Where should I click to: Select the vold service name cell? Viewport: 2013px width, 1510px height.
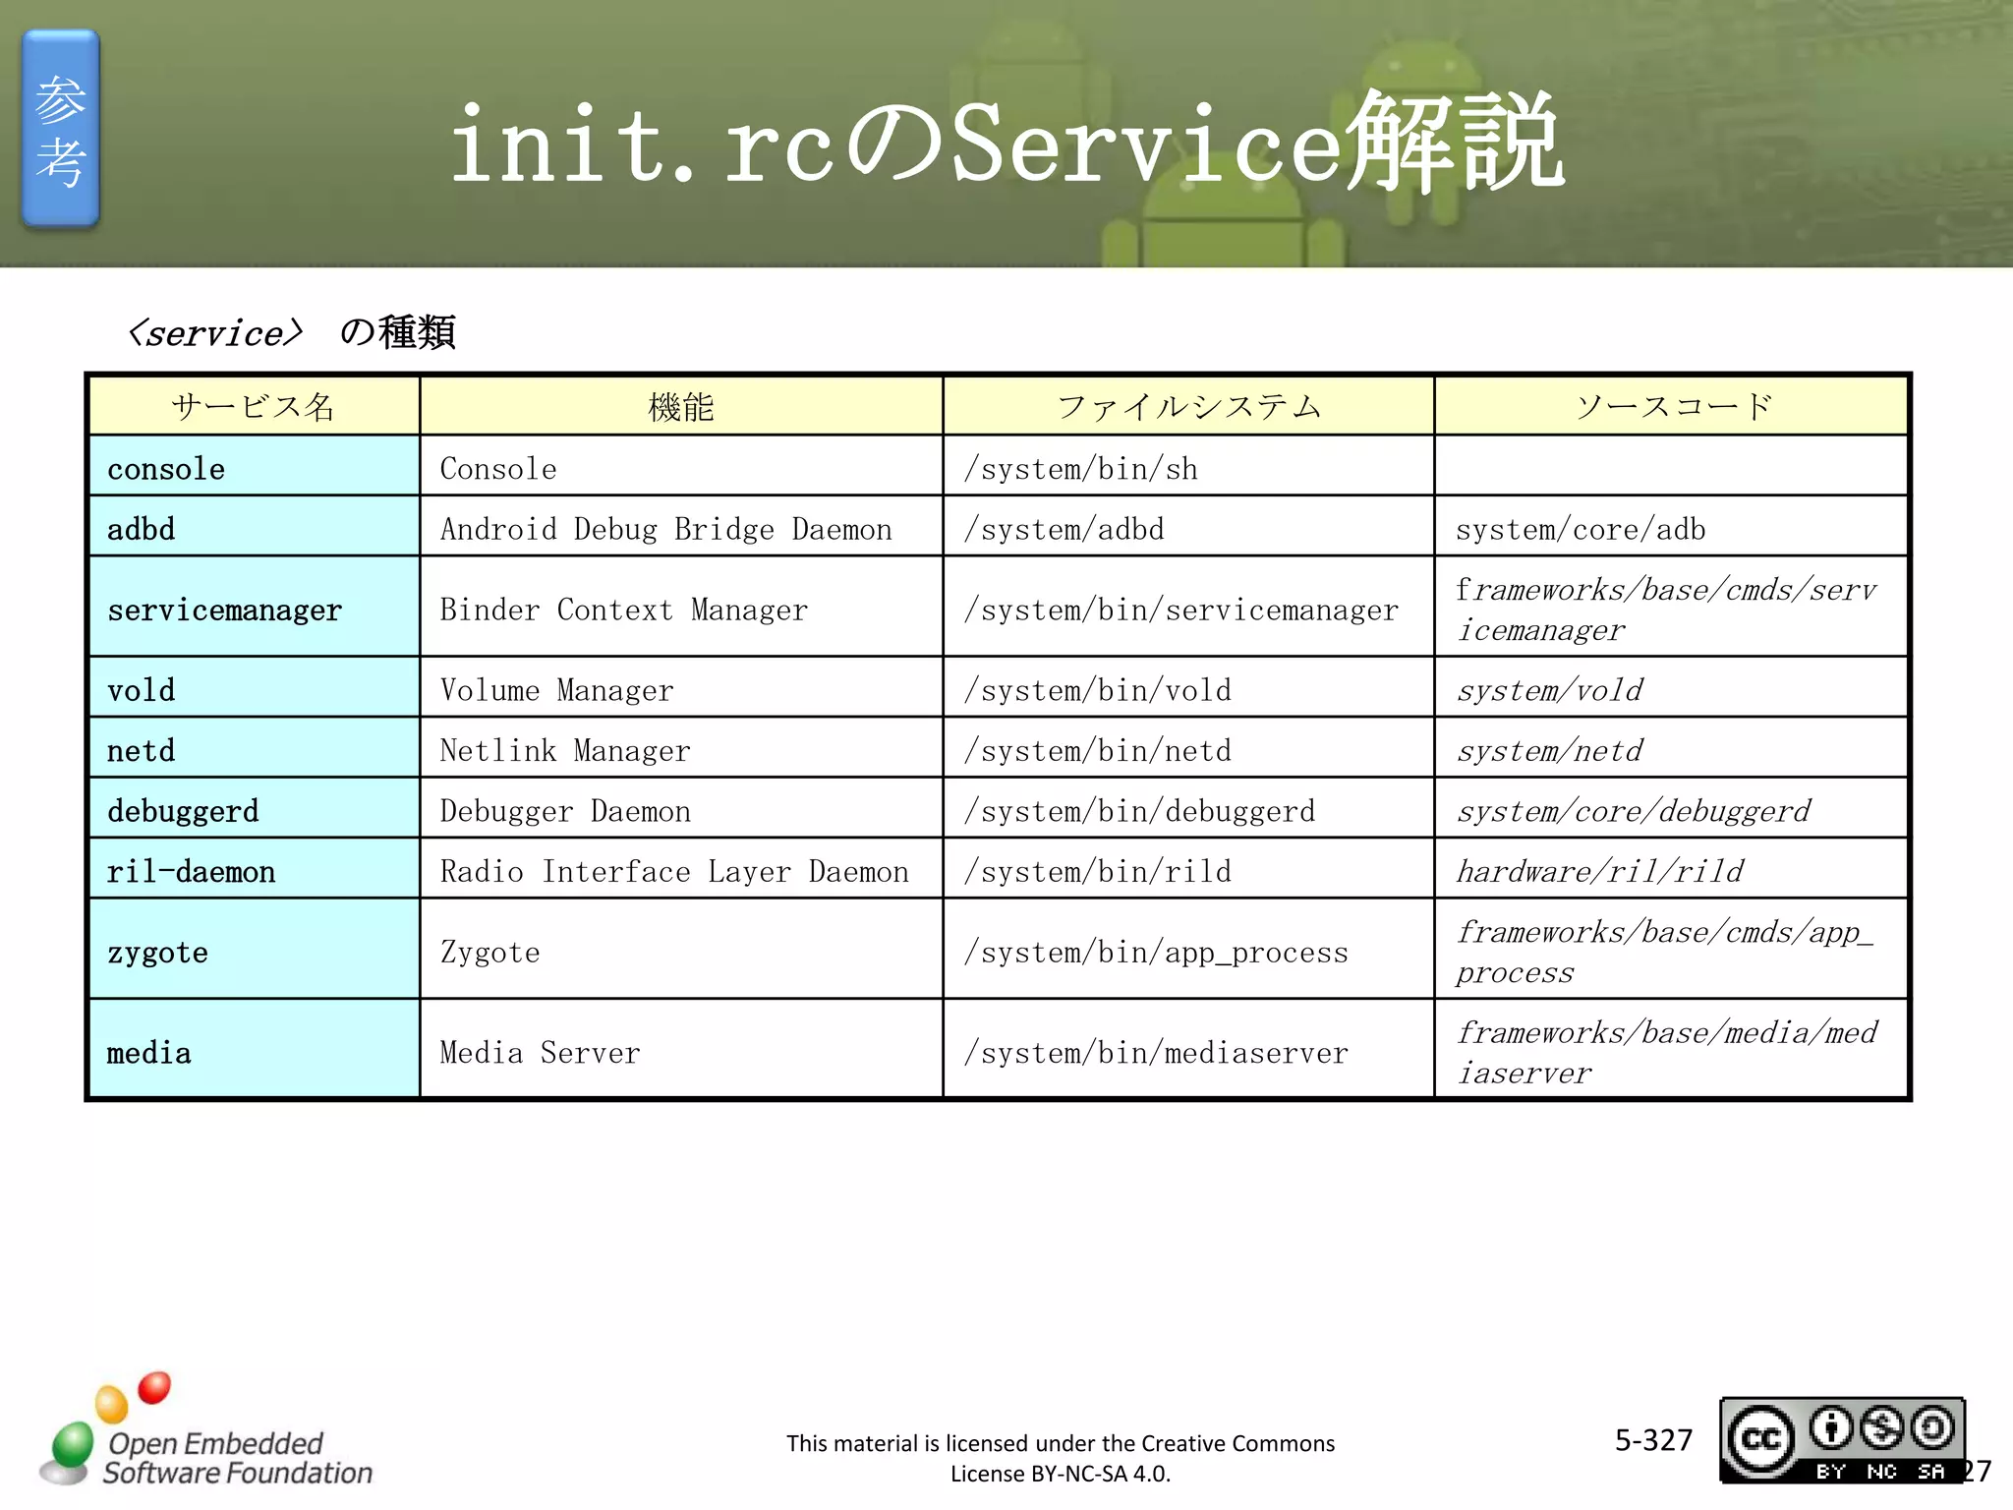(255, 687)
